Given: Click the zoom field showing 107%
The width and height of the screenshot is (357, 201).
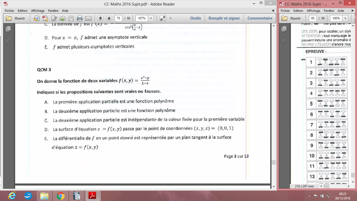Looking at the screenshot, I should pos(142,18).
